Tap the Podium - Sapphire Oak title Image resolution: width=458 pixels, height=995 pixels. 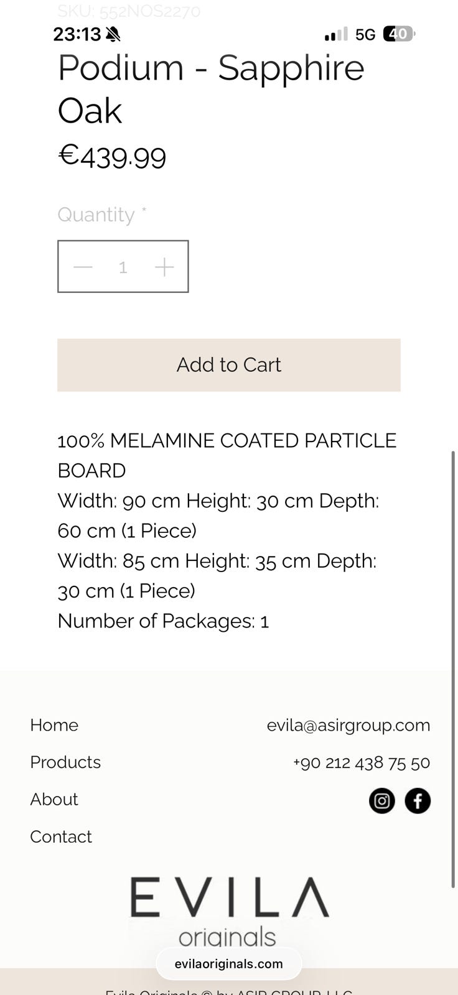click(211, 89)
